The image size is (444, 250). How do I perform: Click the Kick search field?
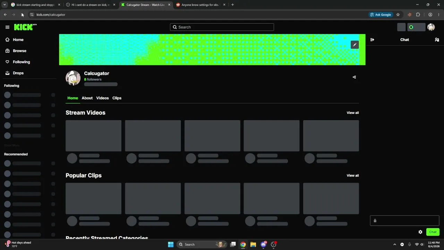click(x=222, y=27)
